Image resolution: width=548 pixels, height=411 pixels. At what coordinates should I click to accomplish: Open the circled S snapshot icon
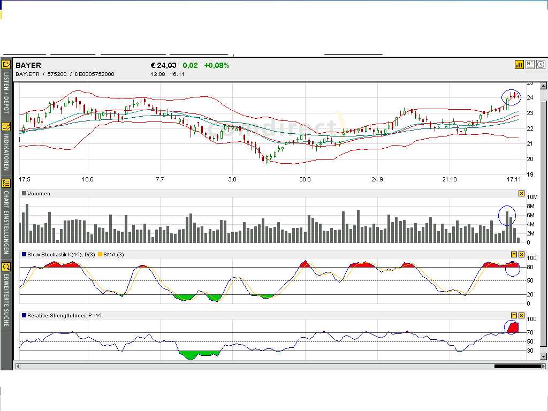pyautogui.click(x=541, y=65)
